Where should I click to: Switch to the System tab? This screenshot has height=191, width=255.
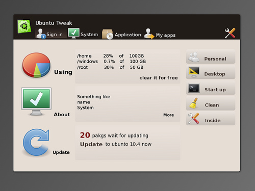click(83, 34)
